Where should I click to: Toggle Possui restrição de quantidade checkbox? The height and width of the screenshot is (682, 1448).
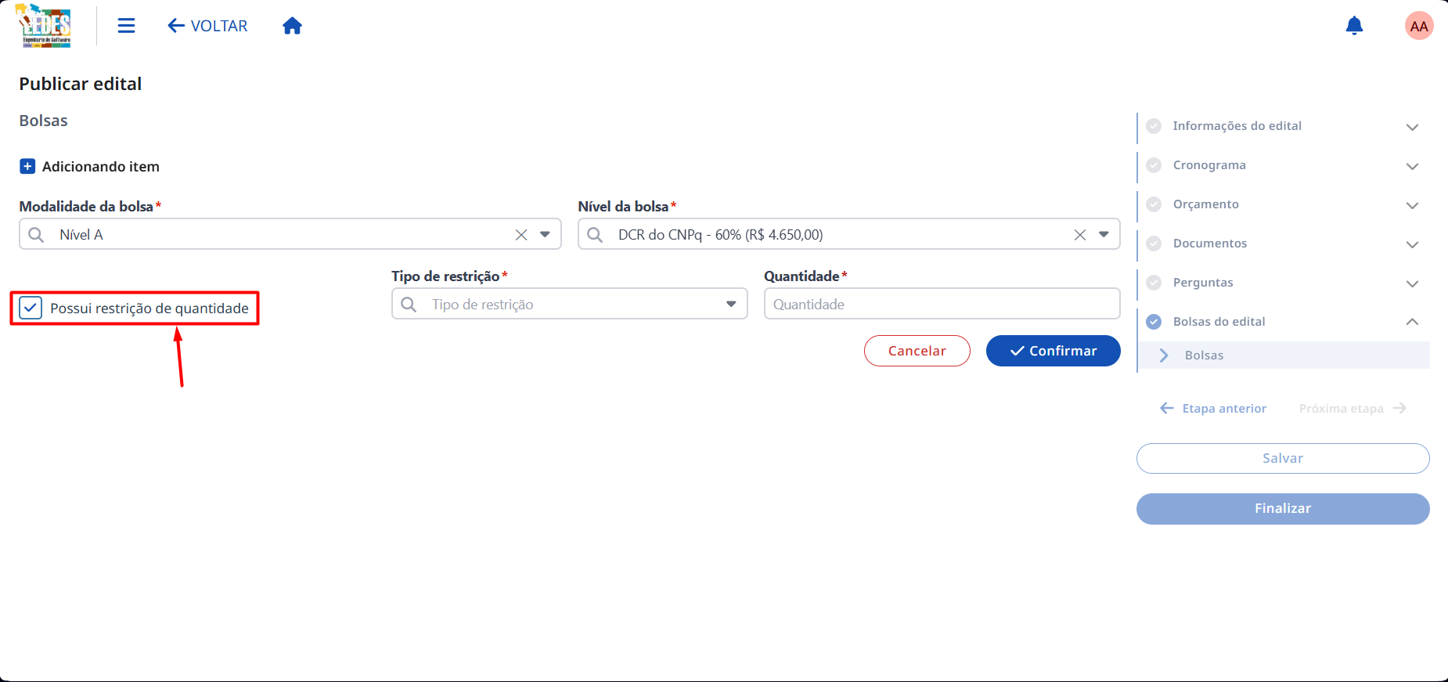[x=31, y=308]
